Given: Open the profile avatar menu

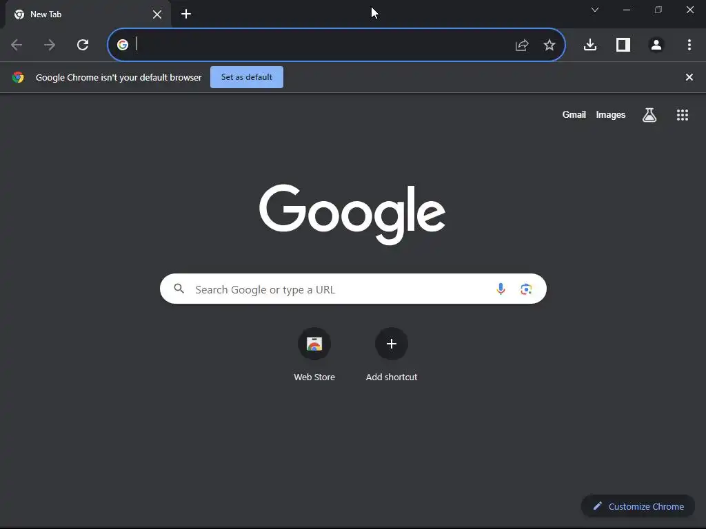Looking at the screenshot, I should 656,45.
